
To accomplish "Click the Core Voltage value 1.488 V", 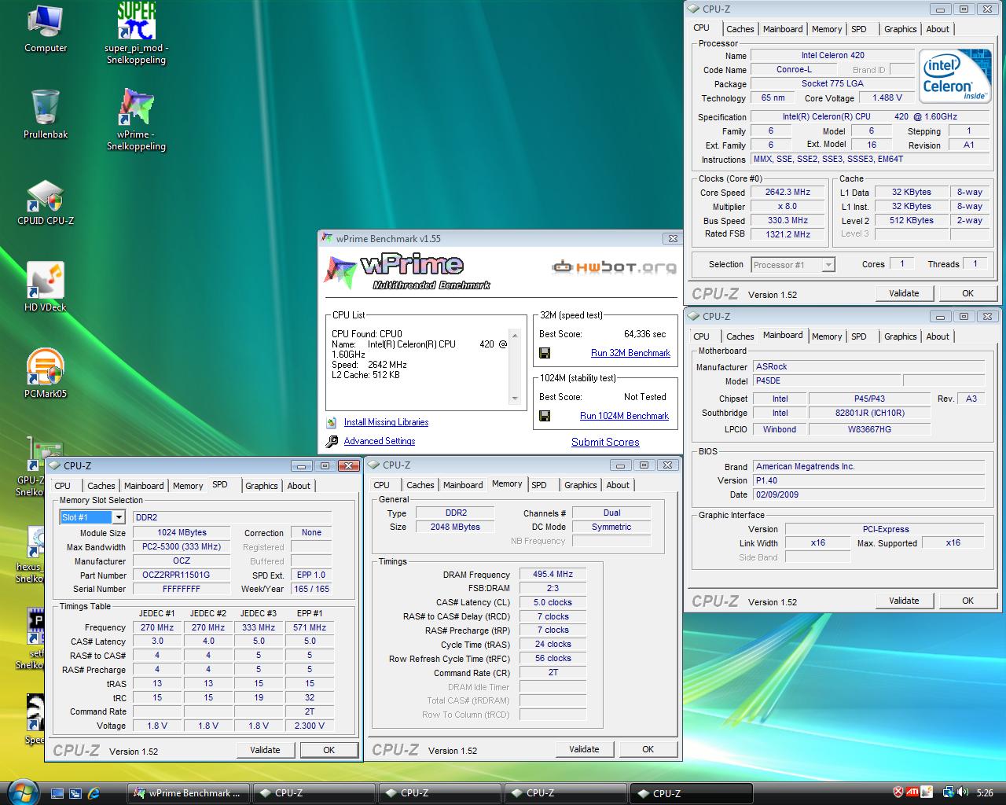I will click(887, 97).
